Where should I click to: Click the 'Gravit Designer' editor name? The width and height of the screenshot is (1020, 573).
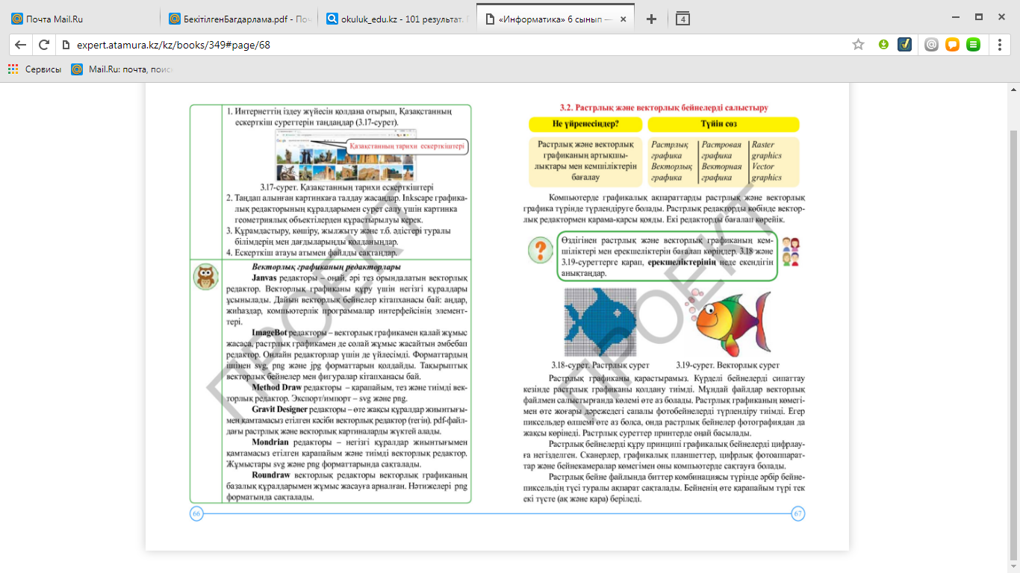(279, 410)
